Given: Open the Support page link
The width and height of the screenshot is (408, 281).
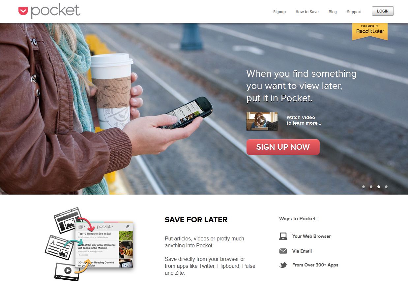Looking at the screenshot, I should [354, 12].
